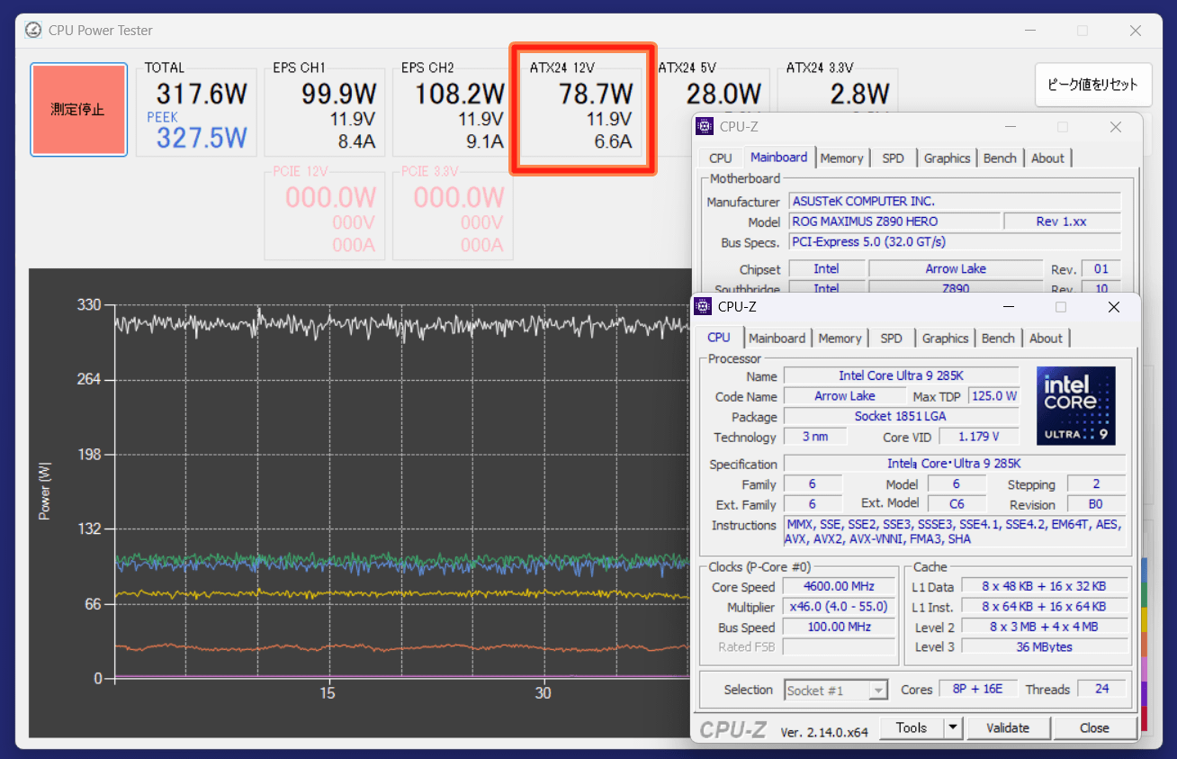
Task: Click the green legend color swatch
Action: pos(1144,595)
